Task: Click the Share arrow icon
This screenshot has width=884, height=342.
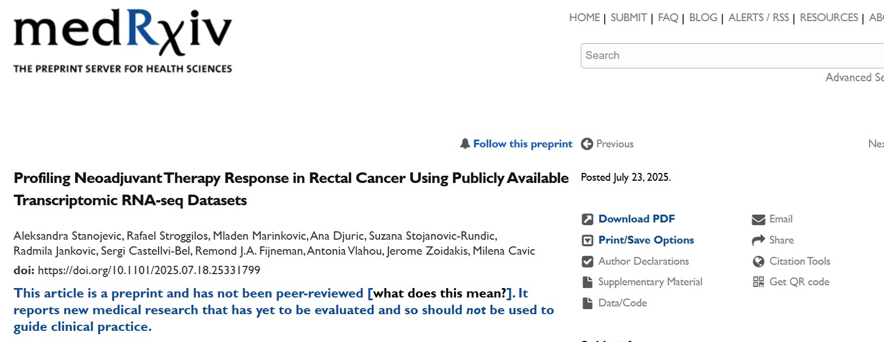Action: 758,240
